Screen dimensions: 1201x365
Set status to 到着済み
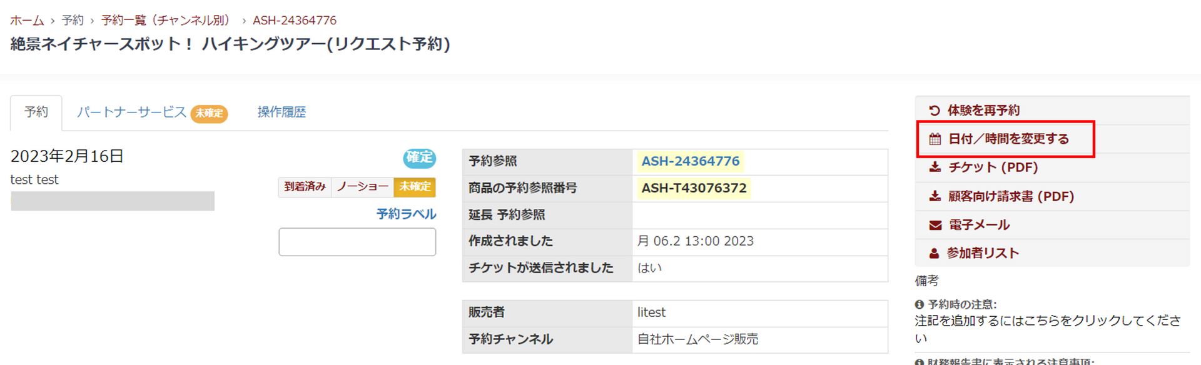coord(305,187)
